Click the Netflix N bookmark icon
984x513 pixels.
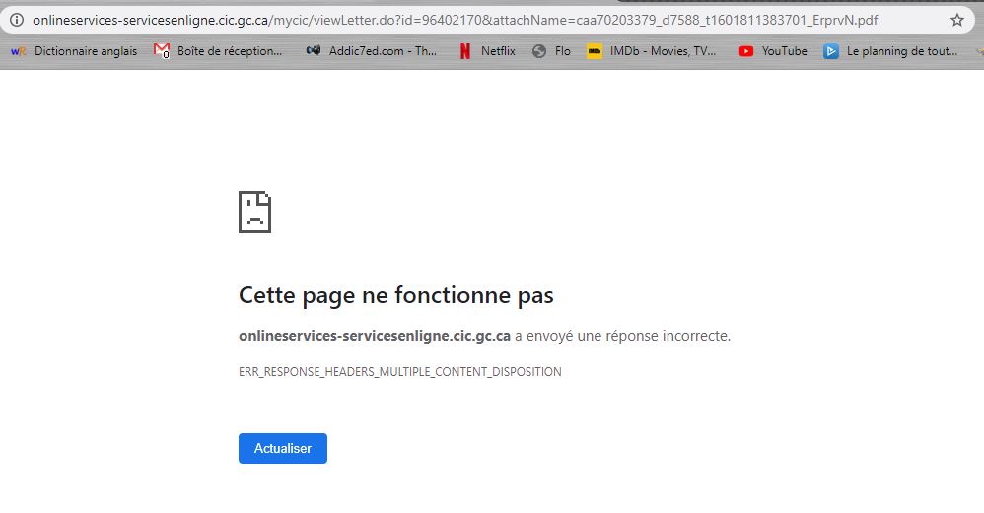click(465, 51)
